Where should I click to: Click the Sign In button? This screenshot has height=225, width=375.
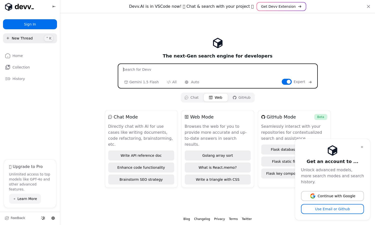(x=30, y=24)
